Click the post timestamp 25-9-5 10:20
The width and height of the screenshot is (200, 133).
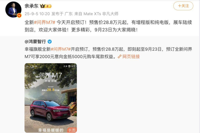click(x=37, y=14)
